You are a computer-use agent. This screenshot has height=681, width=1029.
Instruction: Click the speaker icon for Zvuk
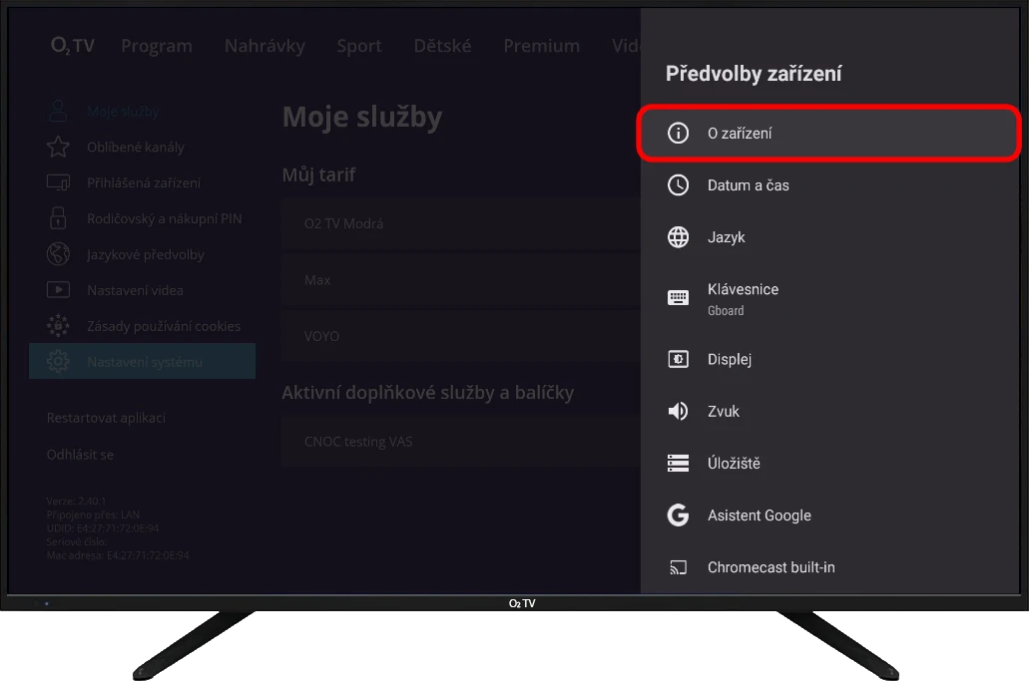click(678, 411)
